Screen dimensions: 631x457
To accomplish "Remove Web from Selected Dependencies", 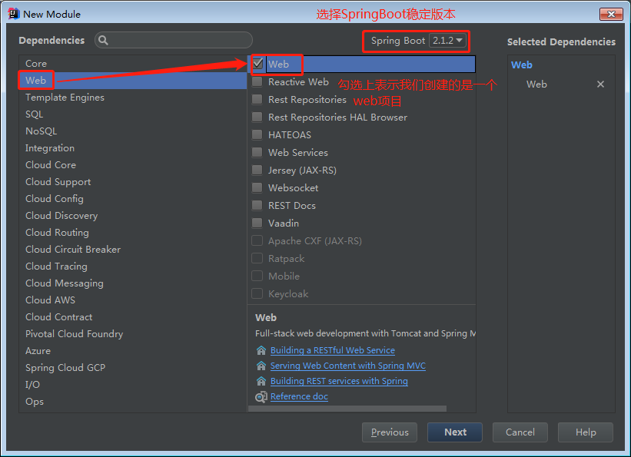I will pos(600,84).
